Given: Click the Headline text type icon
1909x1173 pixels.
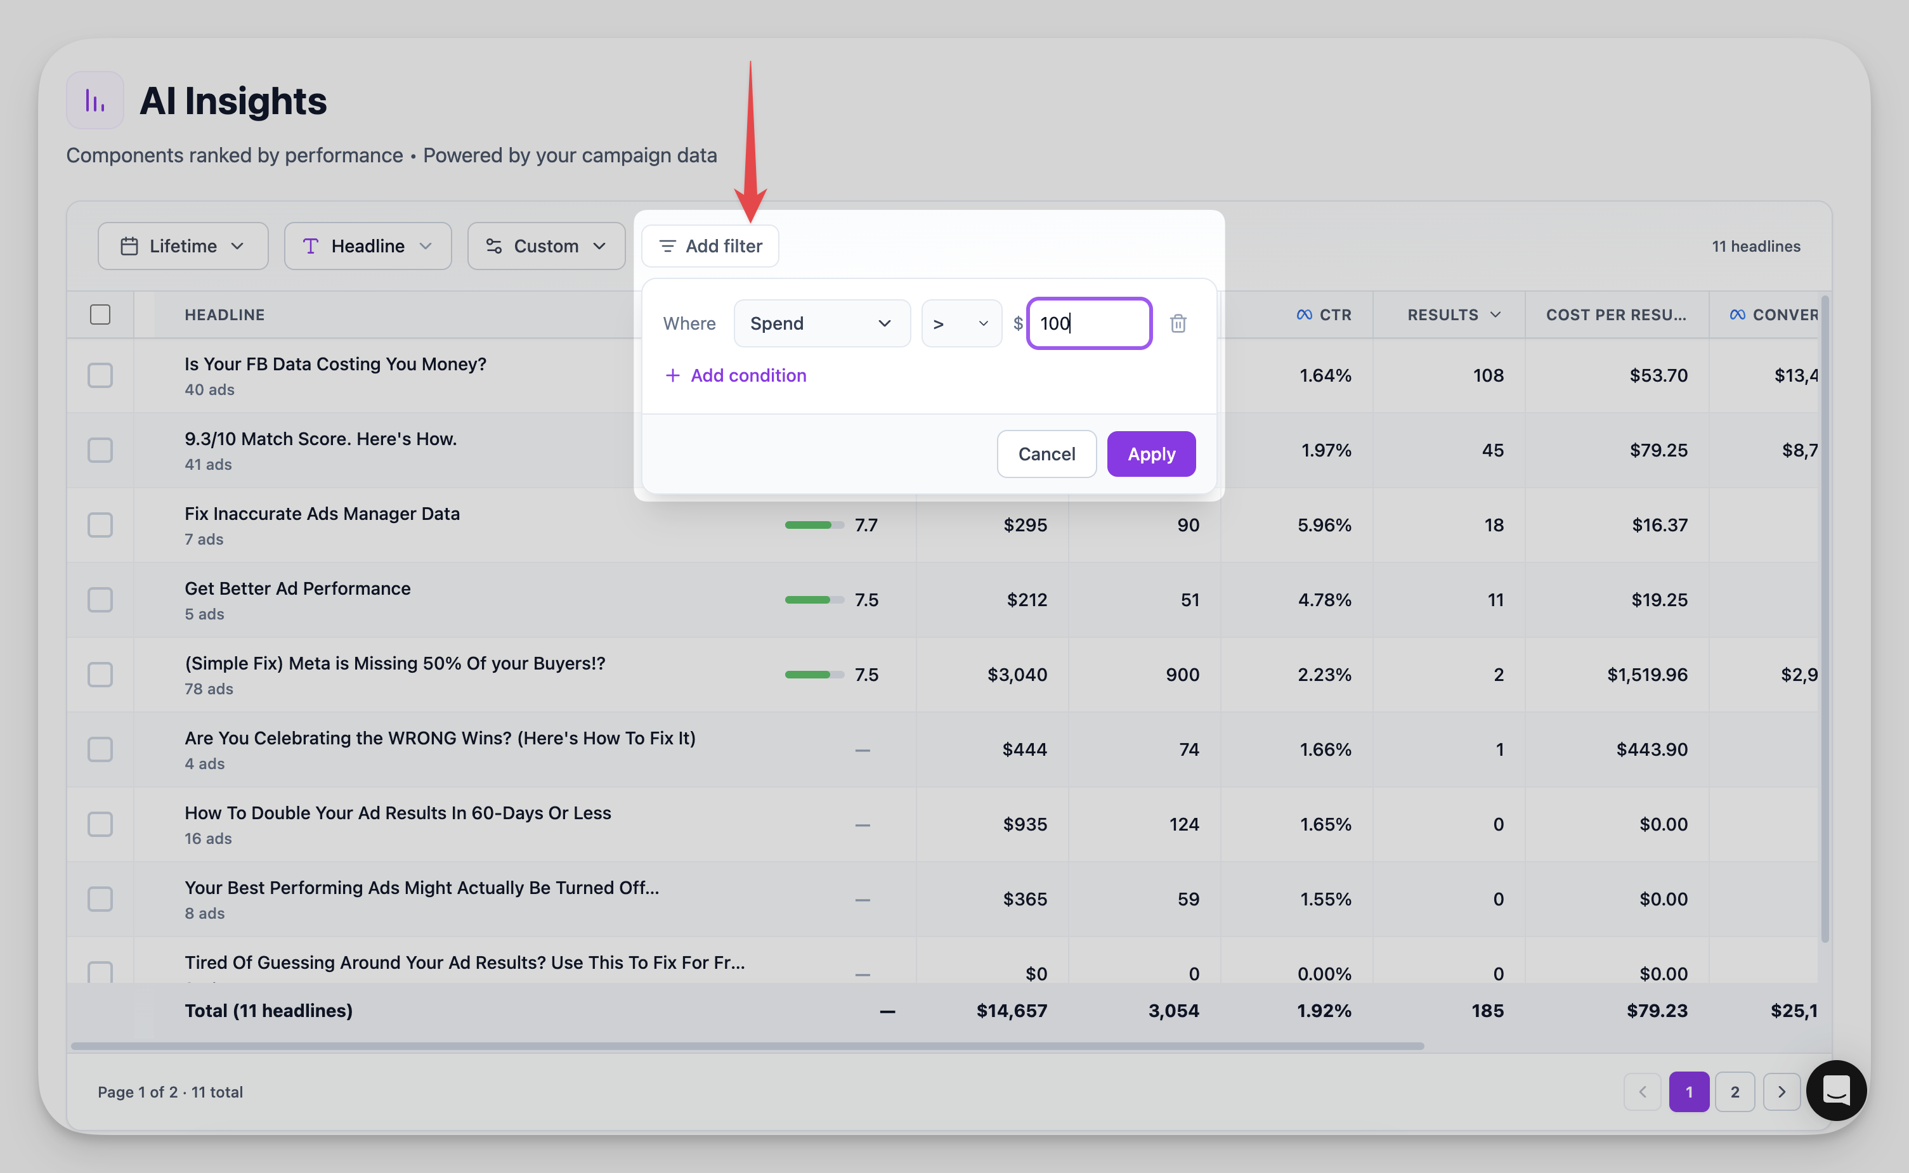Looking at the screenshot, I should (x=310, y=247).
